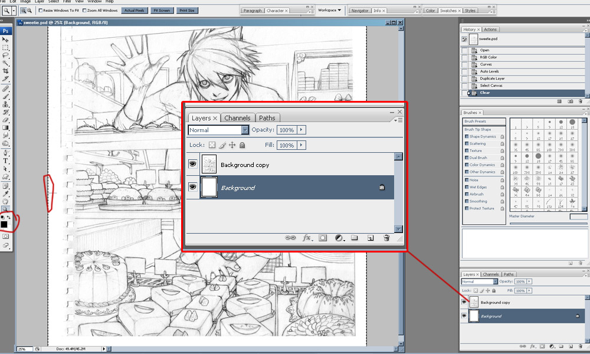The image size is (590, 354).
Task: Enable the Airbrush brush option
Action: coord(467,194)
